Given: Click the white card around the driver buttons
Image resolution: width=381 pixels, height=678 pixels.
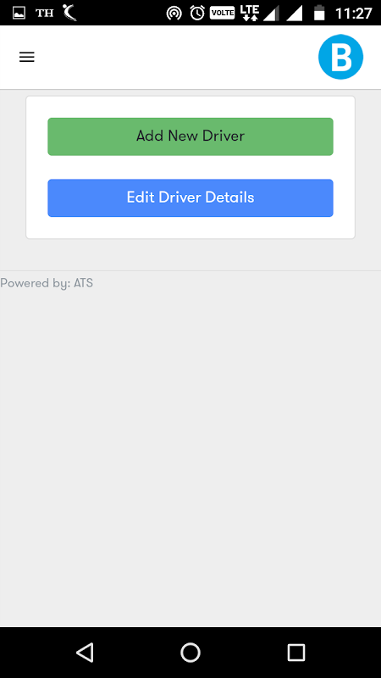Looking at the screenshot, I should point(190,167).
